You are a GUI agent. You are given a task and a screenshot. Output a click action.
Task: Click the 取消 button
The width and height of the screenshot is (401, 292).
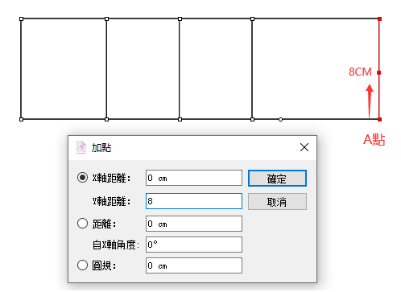[277, 202]
